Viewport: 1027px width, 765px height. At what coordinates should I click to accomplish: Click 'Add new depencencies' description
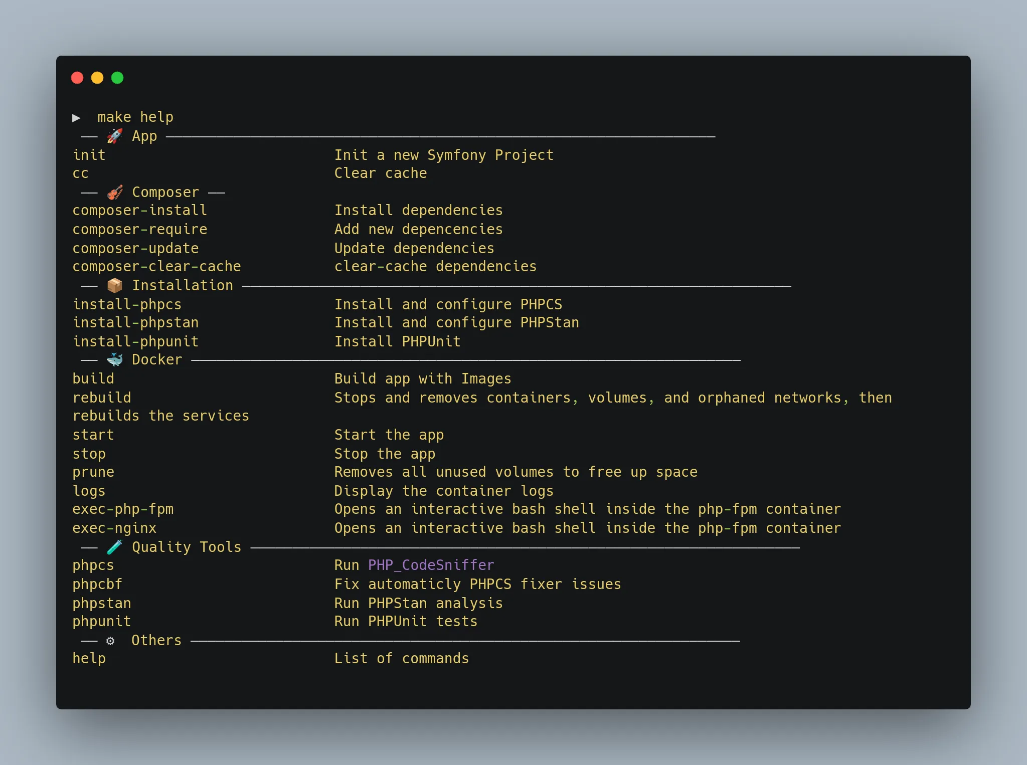tap(419, 230)
